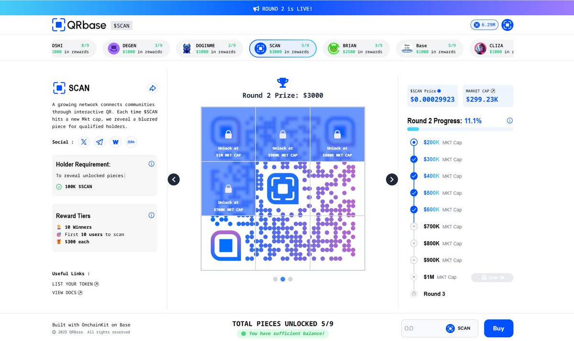This screenshot has width=574, height=341.
Task: Click the $SCAN badge next to logo
Action: point(121,25)
